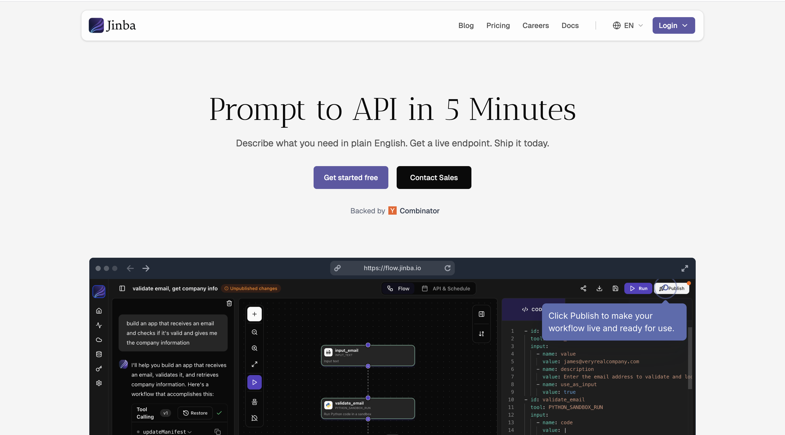
Task: Click the share icon near Run button
Action: click(x=584, y=288)
